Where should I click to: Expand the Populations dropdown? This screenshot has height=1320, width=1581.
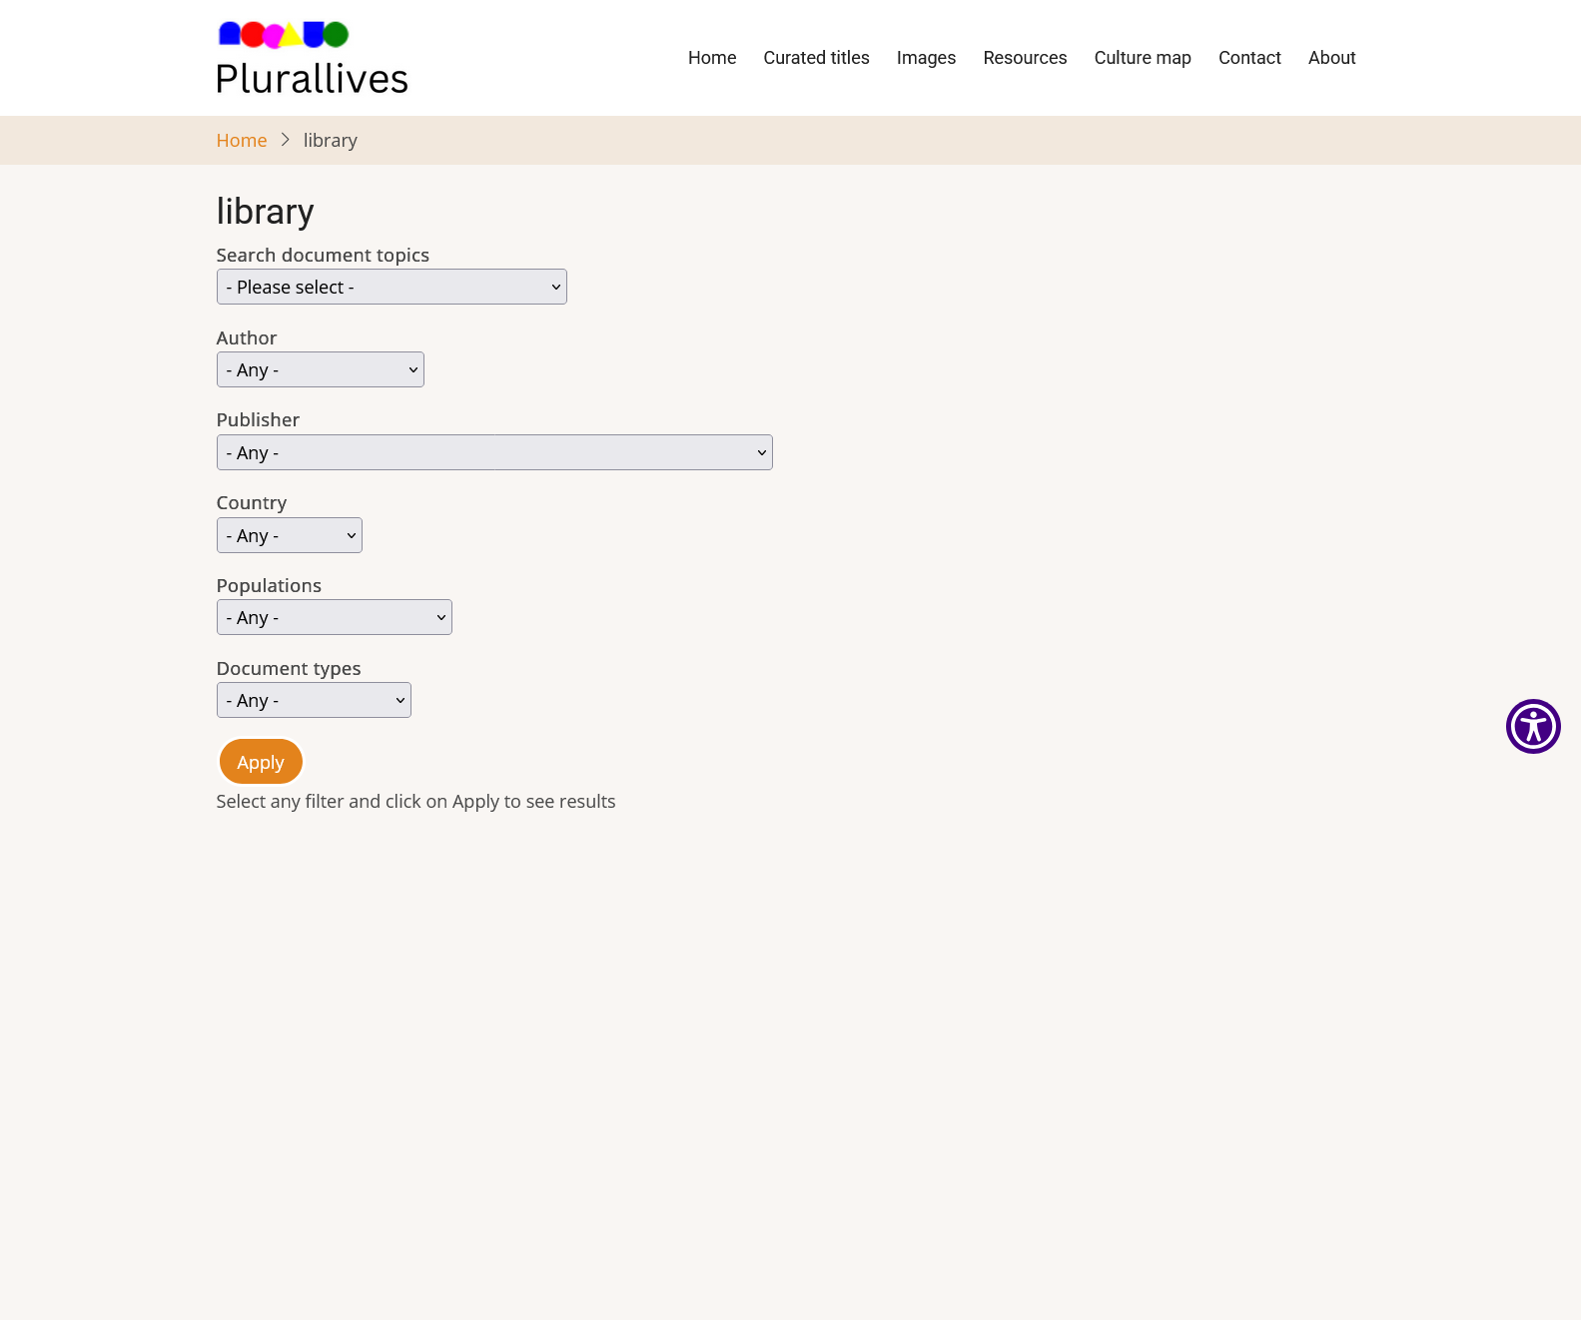tap(334, 617)
